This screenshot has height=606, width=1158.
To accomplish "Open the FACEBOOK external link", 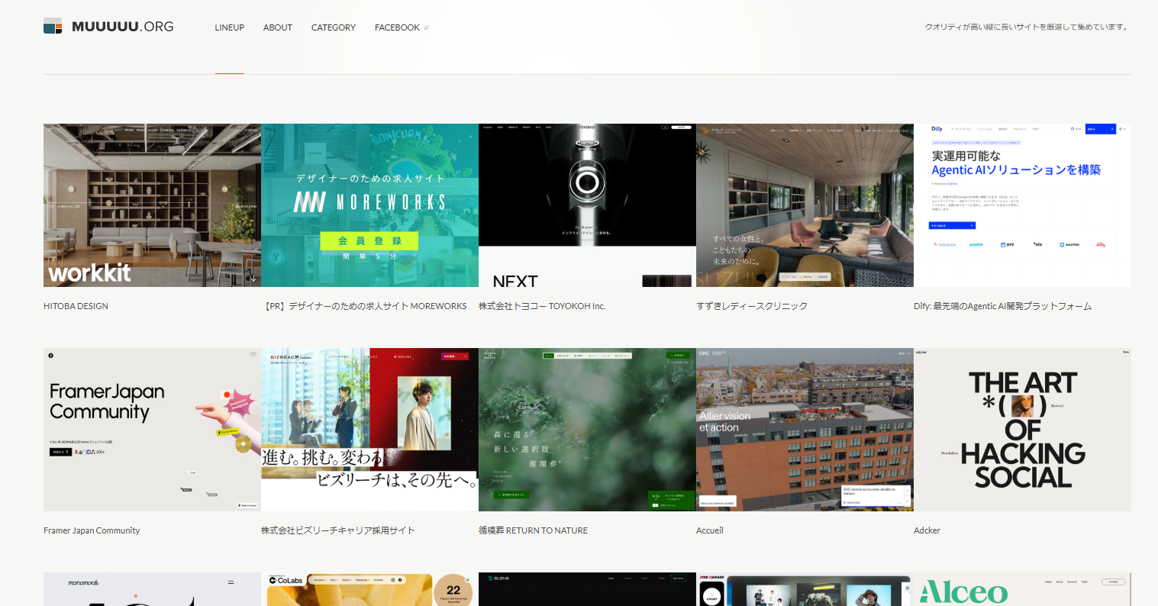I will 397,27.
